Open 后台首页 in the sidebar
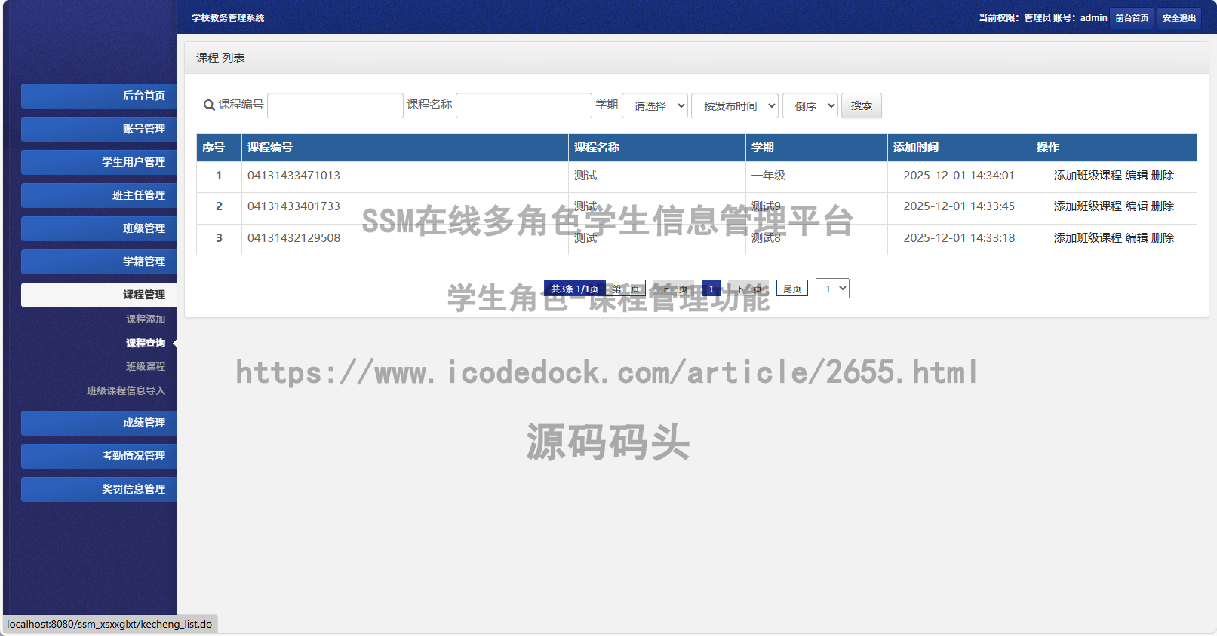This screenshot has width=1217, height=636. tap(99, 96)
